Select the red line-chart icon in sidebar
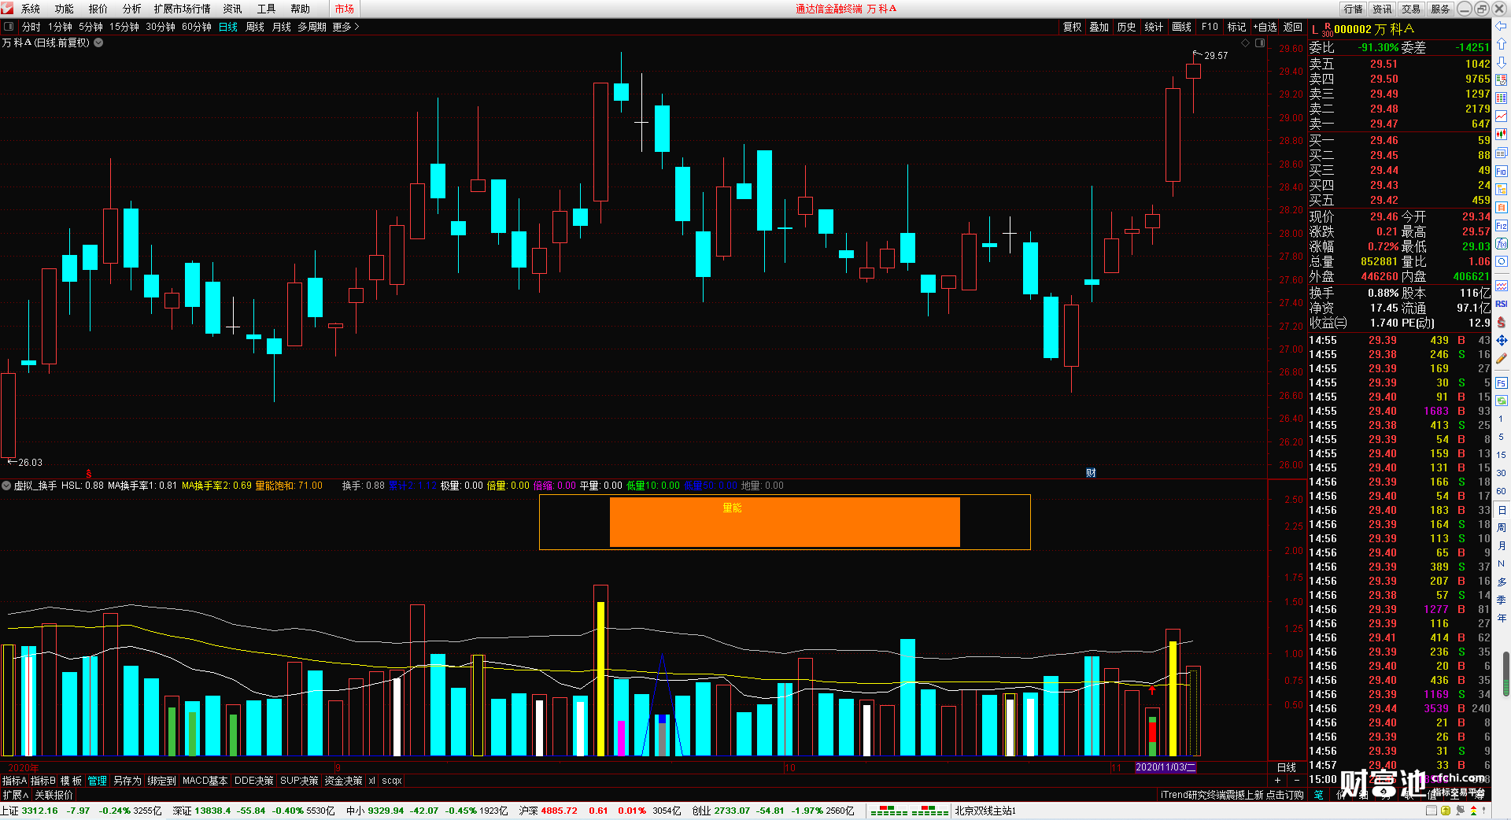This screenshot has height=820, width=1511. 1501,116
